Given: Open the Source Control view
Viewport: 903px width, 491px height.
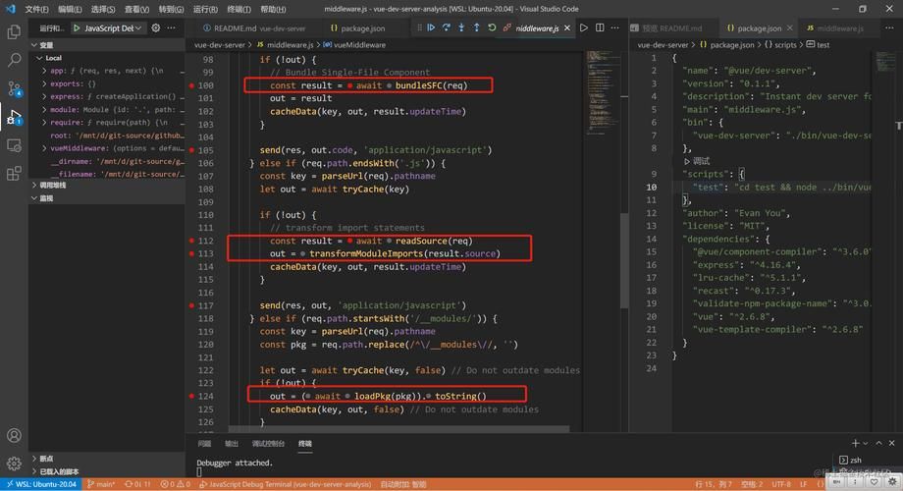Looking at the screenshot, I should pyautogui.click(x=14, y=89).
